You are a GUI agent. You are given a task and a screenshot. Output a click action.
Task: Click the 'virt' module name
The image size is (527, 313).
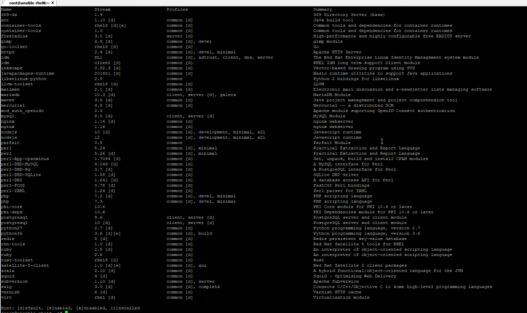click(x=6, y=298)
